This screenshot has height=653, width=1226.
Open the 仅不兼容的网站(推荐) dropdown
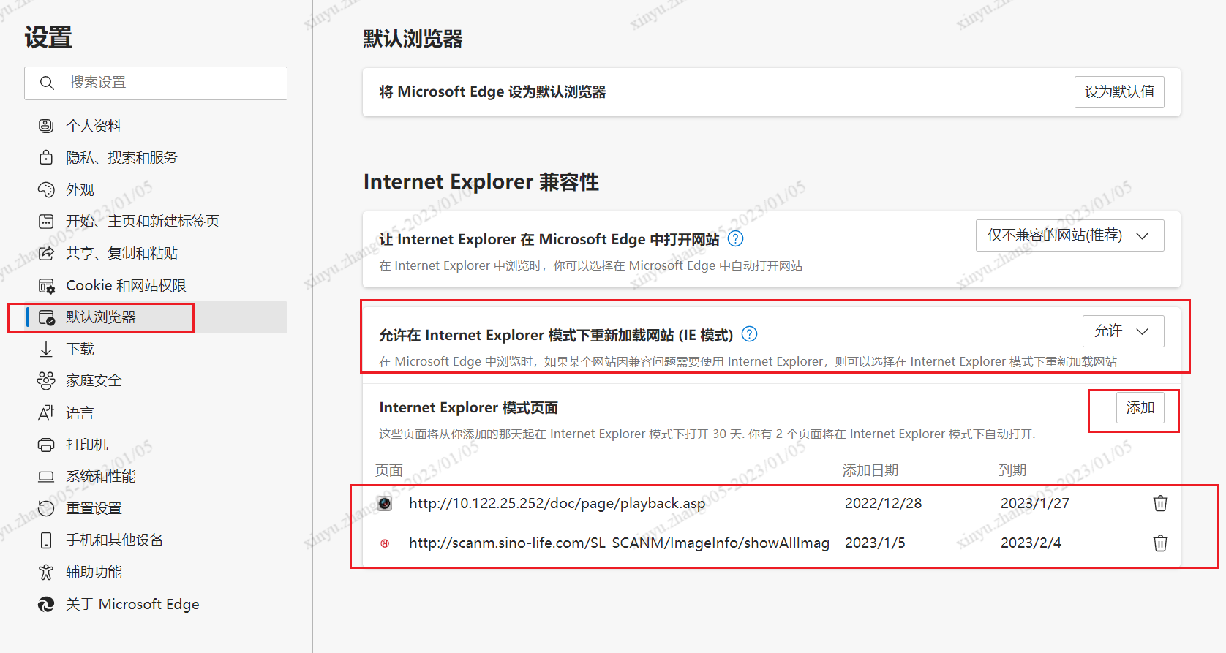[1069, 235]
